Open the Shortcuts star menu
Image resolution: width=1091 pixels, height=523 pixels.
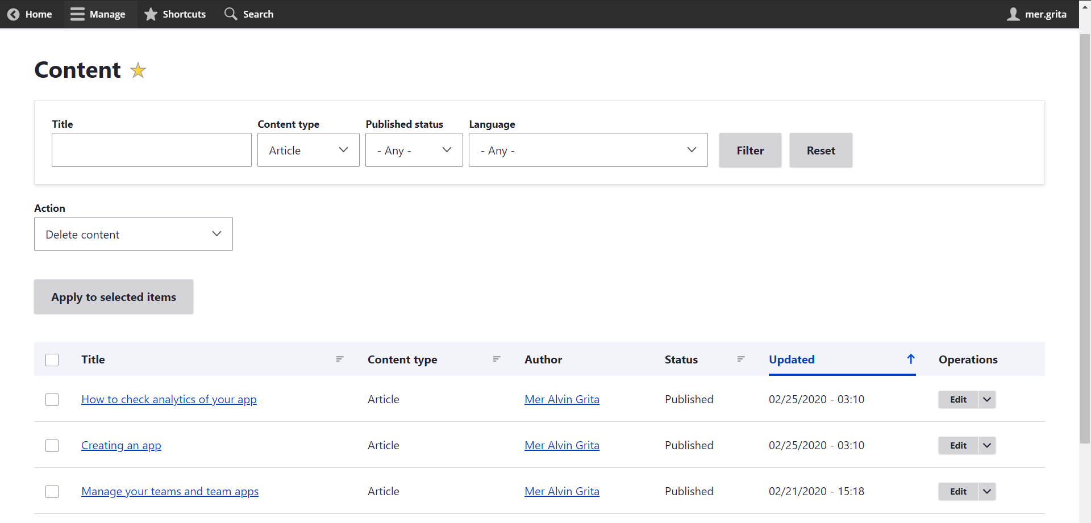click(x=175, y=14)
